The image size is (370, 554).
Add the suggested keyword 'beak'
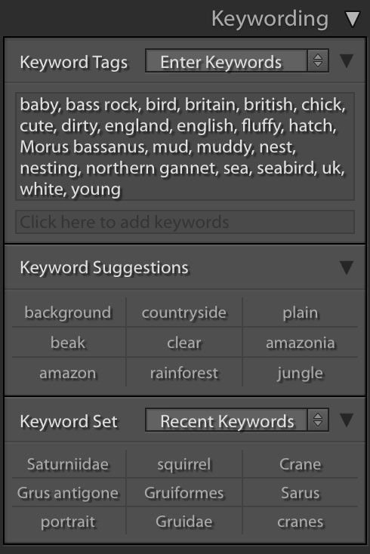click(69, 343)
